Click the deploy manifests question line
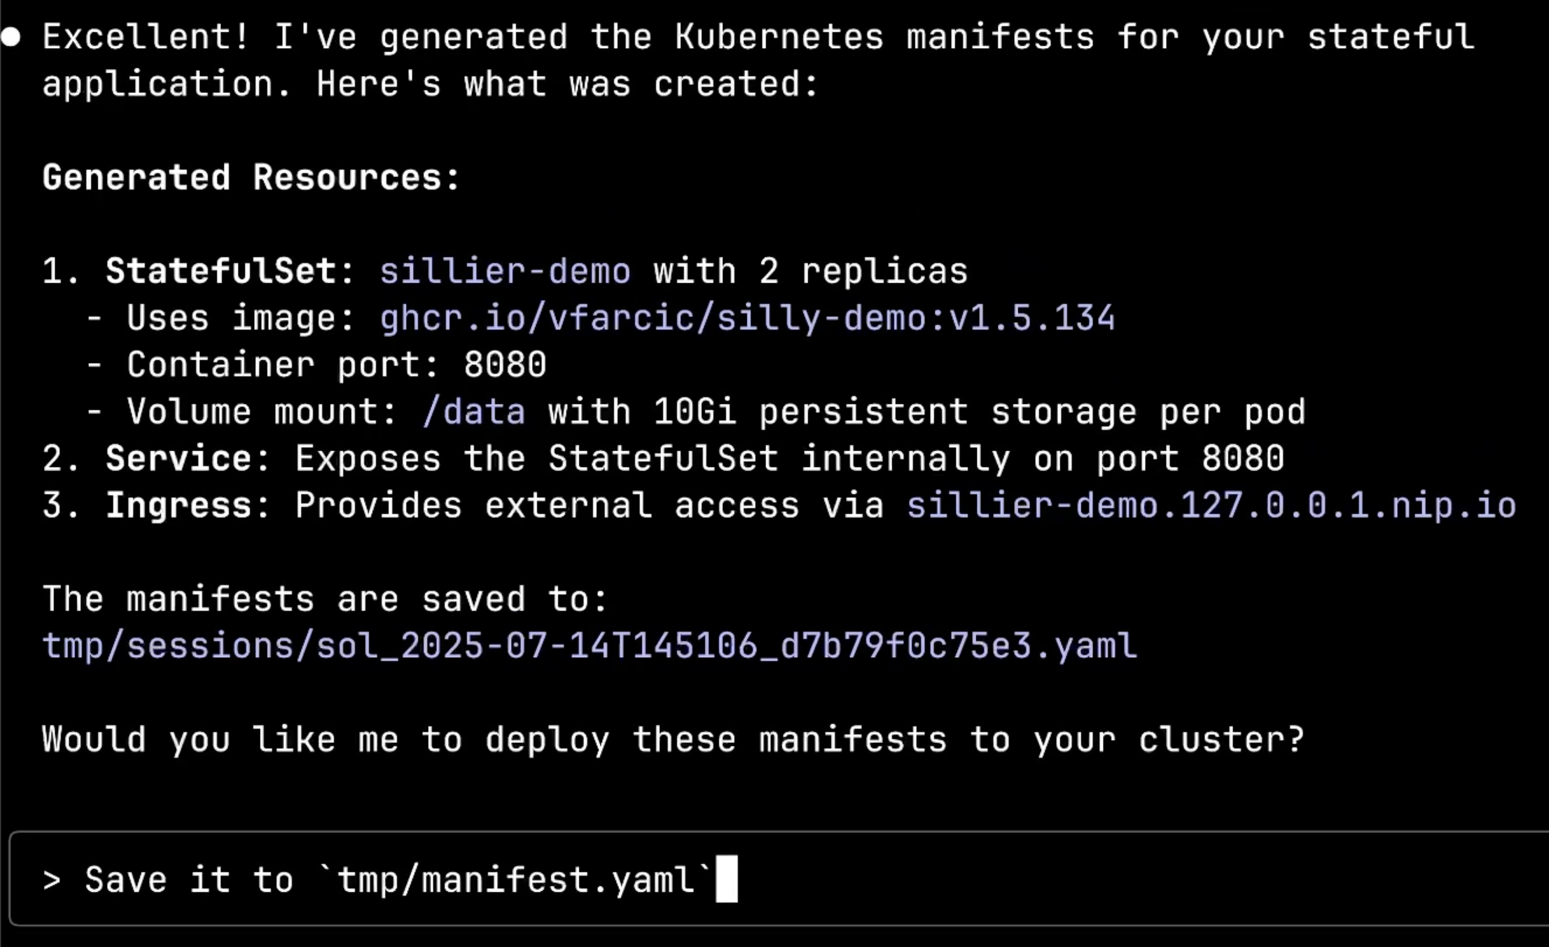 coord(673,740)
